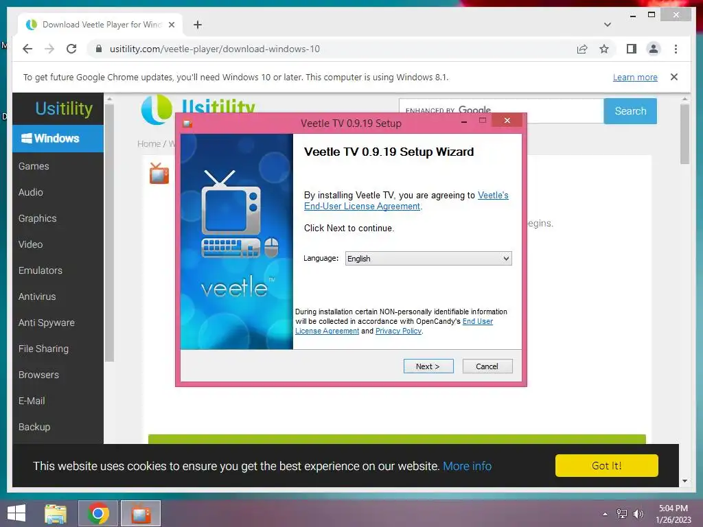Open File Explorer from taskbar
Screen dimensions: 703x527
coord(56,513)
